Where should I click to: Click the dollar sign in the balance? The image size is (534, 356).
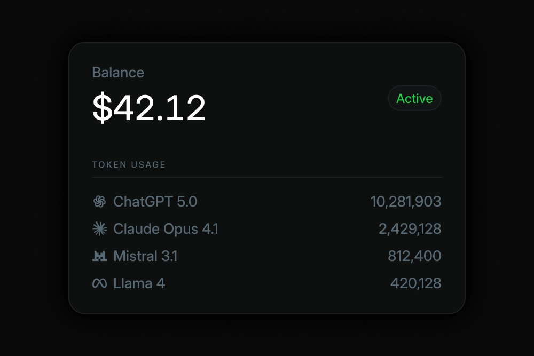tap(101, 108)
